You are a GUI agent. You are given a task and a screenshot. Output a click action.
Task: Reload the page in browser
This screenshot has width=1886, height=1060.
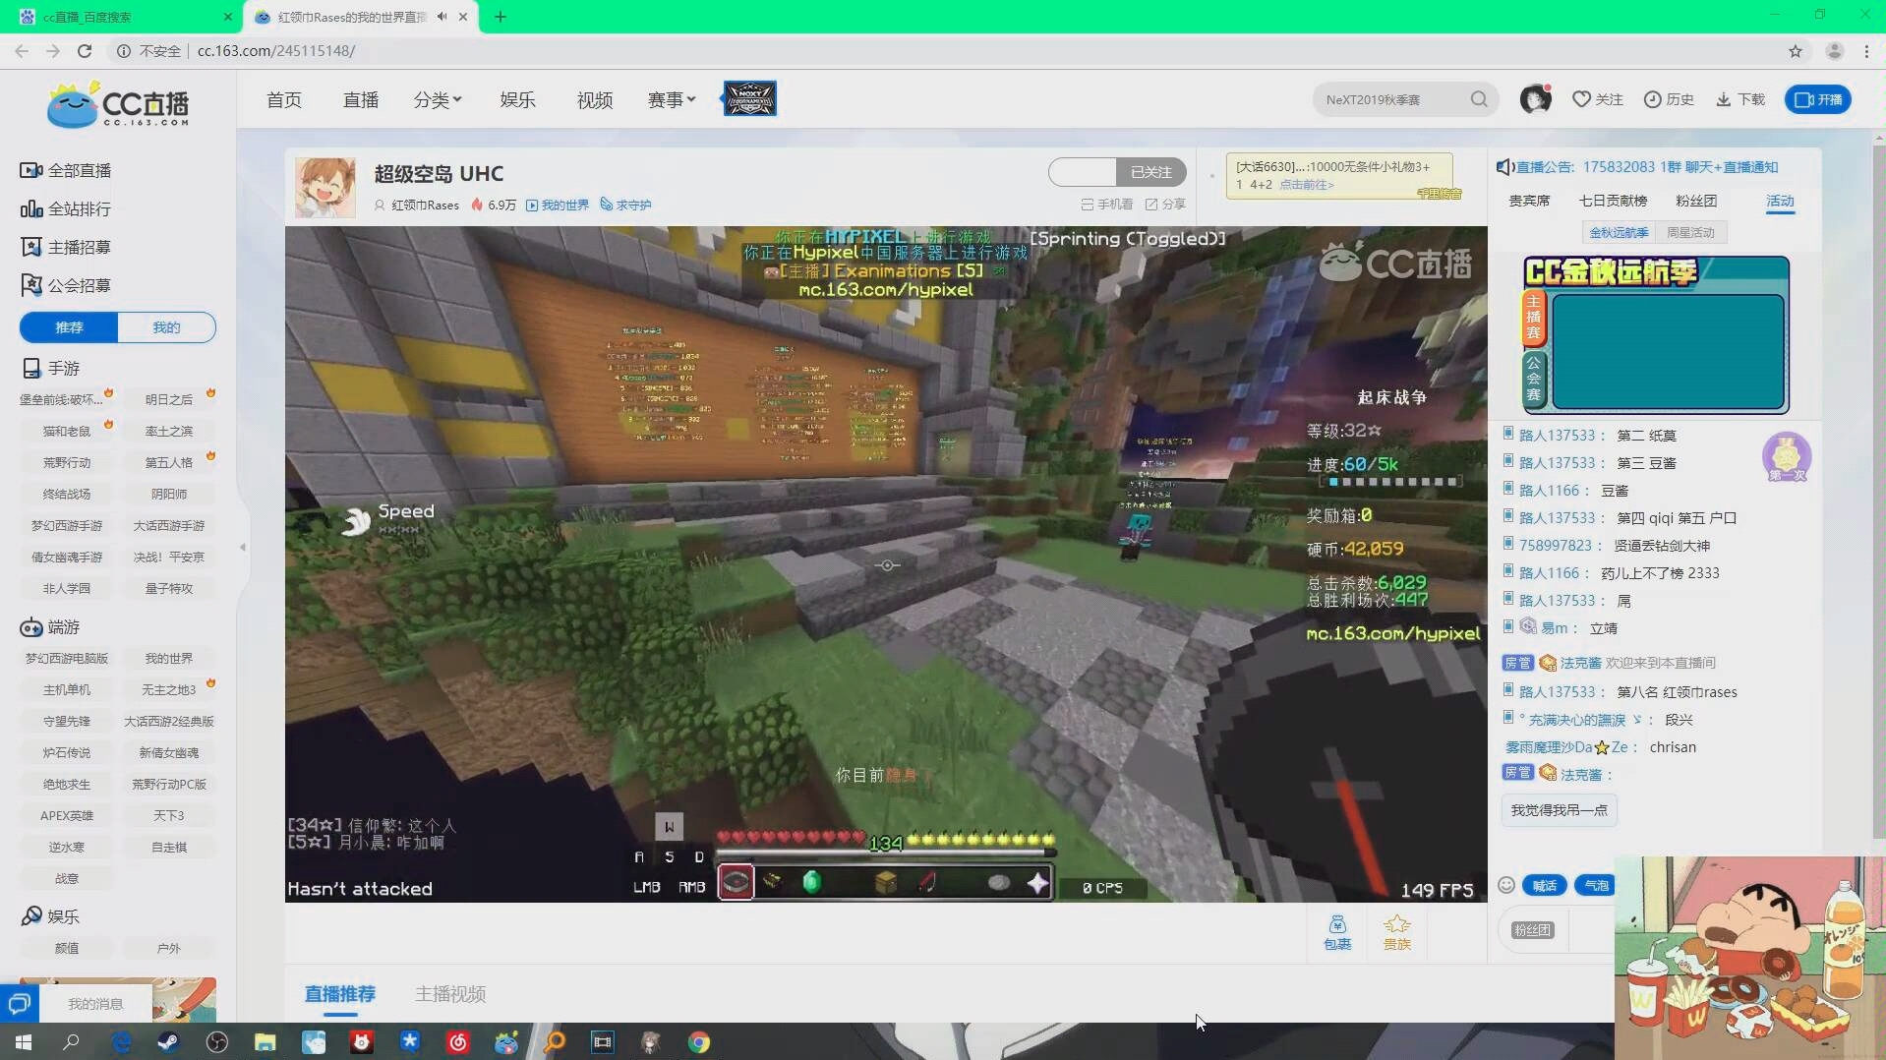85,51
